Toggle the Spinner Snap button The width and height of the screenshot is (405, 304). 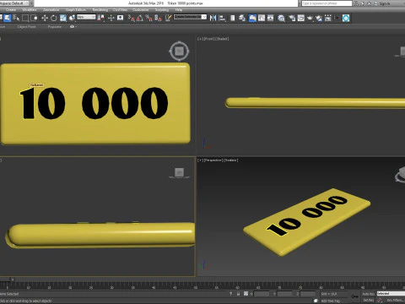point(158,18)
